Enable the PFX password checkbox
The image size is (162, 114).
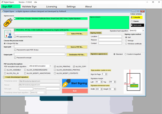15,37
